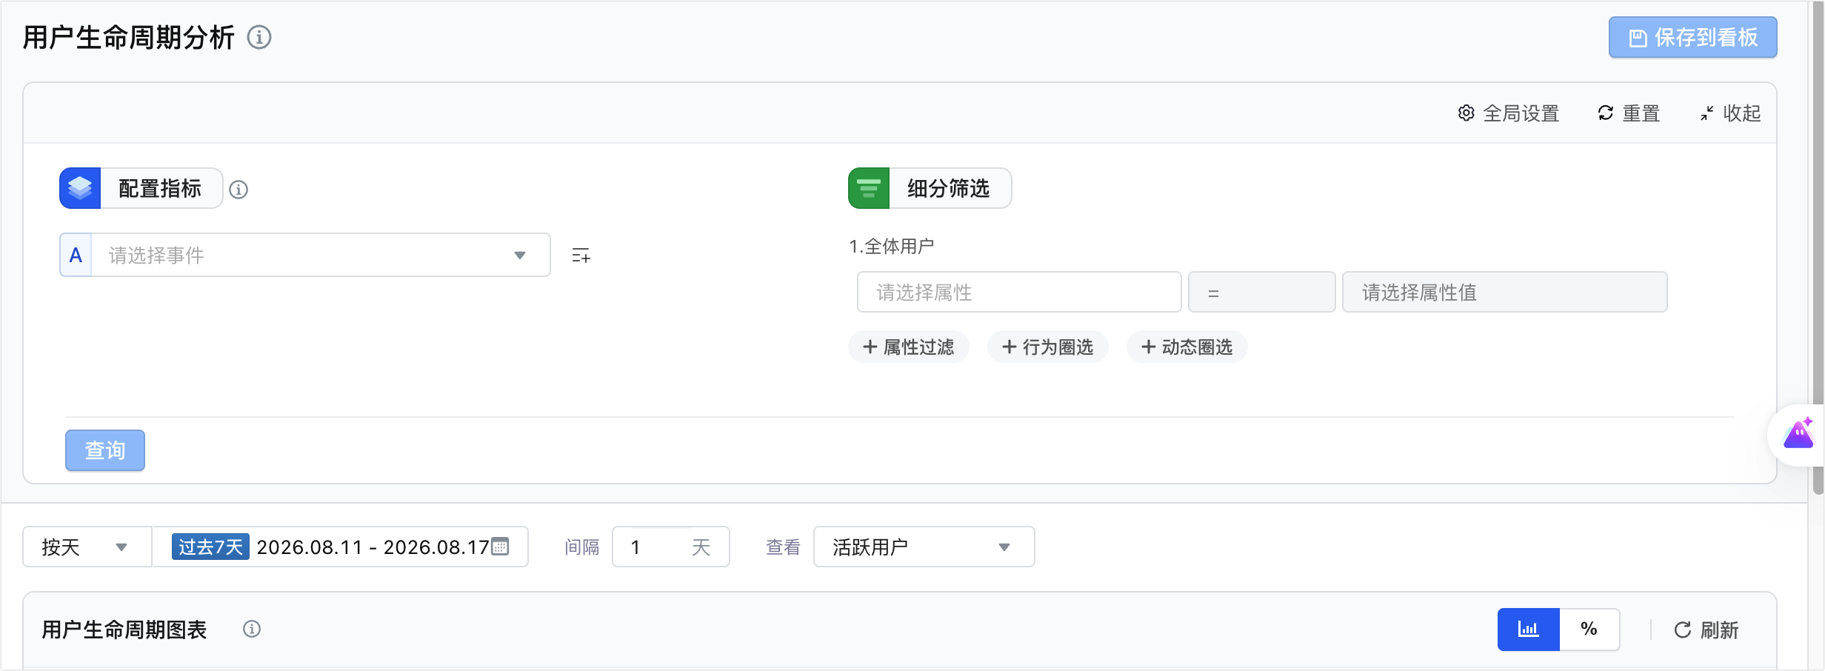Click the 保存到看板 save button
This screenshot has height=671, width=1825.
click(1692, 37)
